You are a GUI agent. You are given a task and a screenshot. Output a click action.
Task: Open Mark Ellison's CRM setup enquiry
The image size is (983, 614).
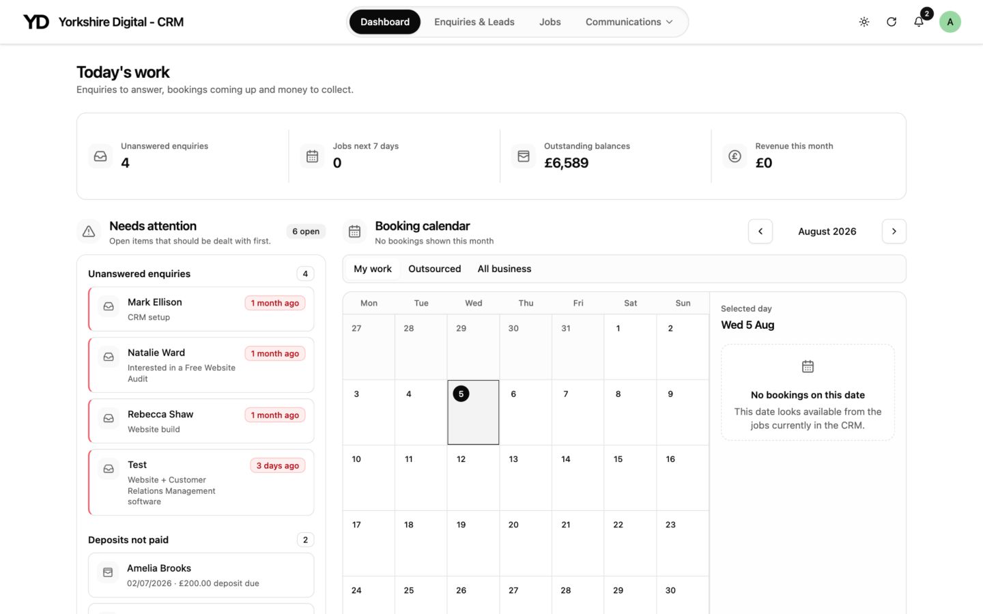(x=201, y=309)
